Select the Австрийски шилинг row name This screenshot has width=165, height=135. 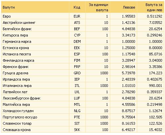[x=19, y=23]
